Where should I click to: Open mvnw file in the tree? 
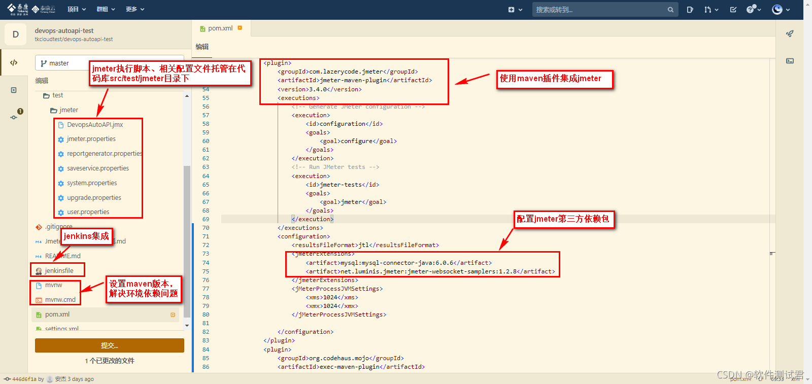coord(53,285)
